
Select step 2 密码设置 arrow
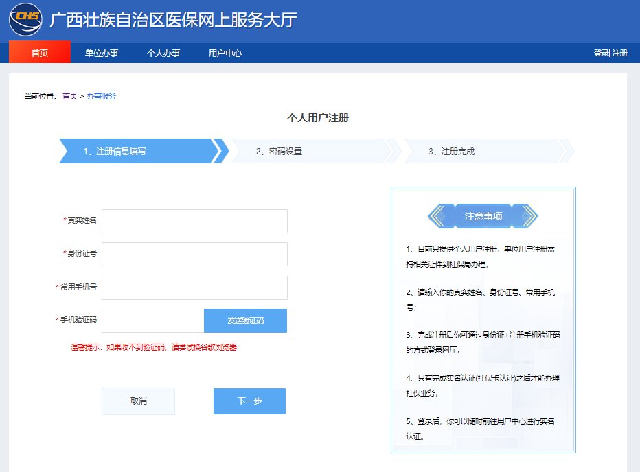(x=309, y=151)
